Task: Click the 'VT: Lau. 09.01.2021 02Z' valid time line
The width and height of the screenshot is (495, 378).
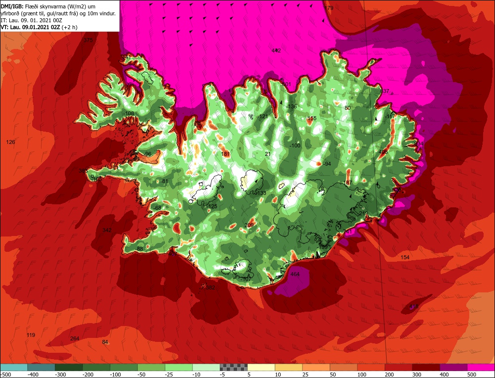Action: 39,27
